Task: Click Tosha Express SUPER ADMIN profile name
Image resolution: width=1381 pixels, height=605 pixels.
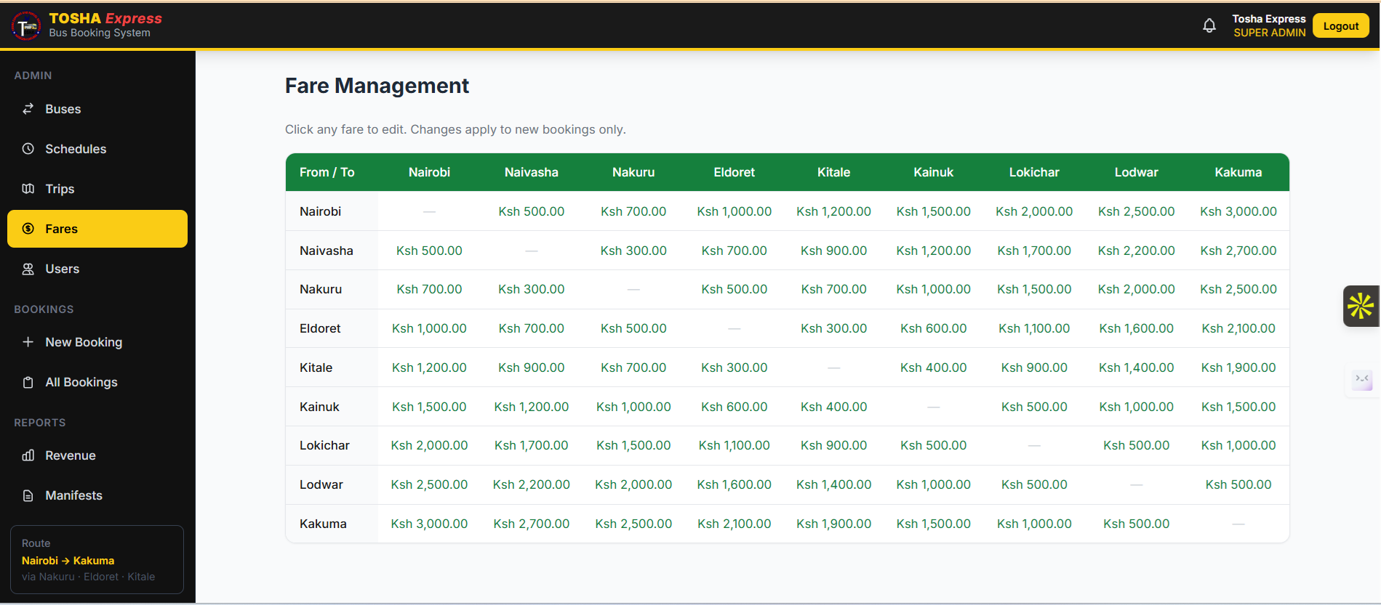Action: (x=1269, y=25)
